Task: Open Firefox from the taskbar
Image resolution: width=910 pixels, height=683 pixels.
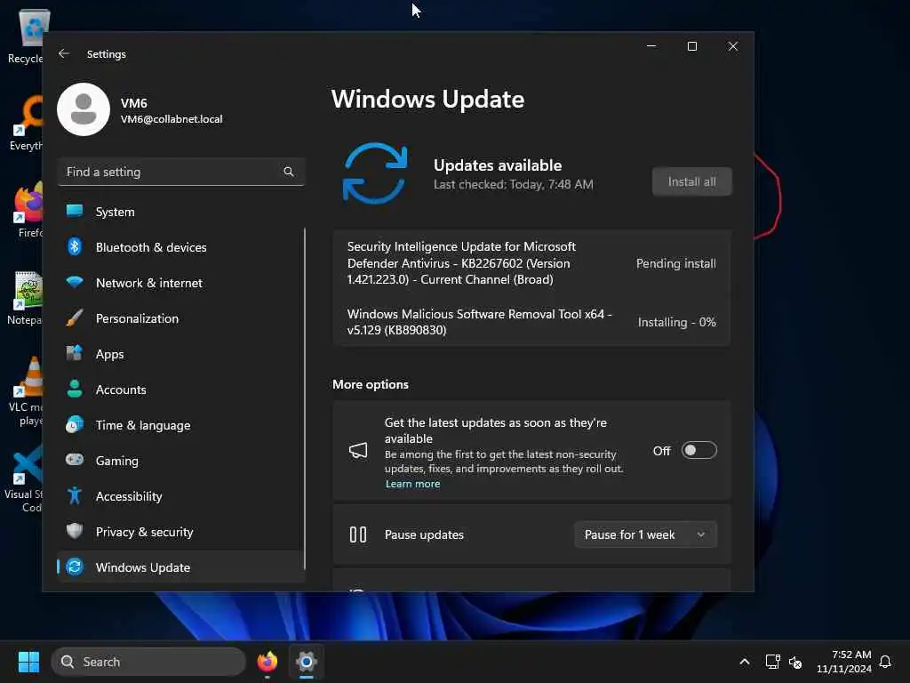Action: point(267,662)
